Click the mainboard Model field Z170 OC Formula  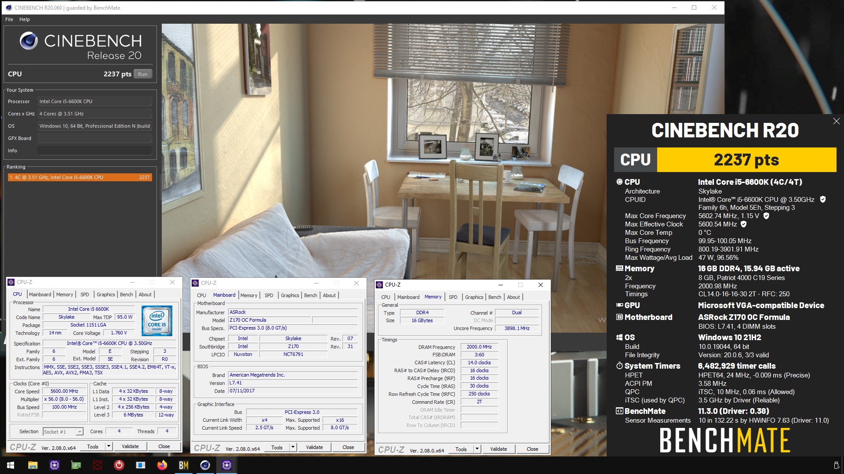pyautogui.click(x=269, y=320)
